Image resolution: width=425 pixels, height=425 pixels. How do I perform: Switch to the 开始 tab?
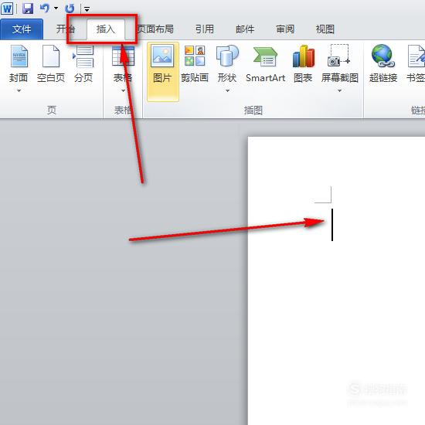click(x=65, y=29)
